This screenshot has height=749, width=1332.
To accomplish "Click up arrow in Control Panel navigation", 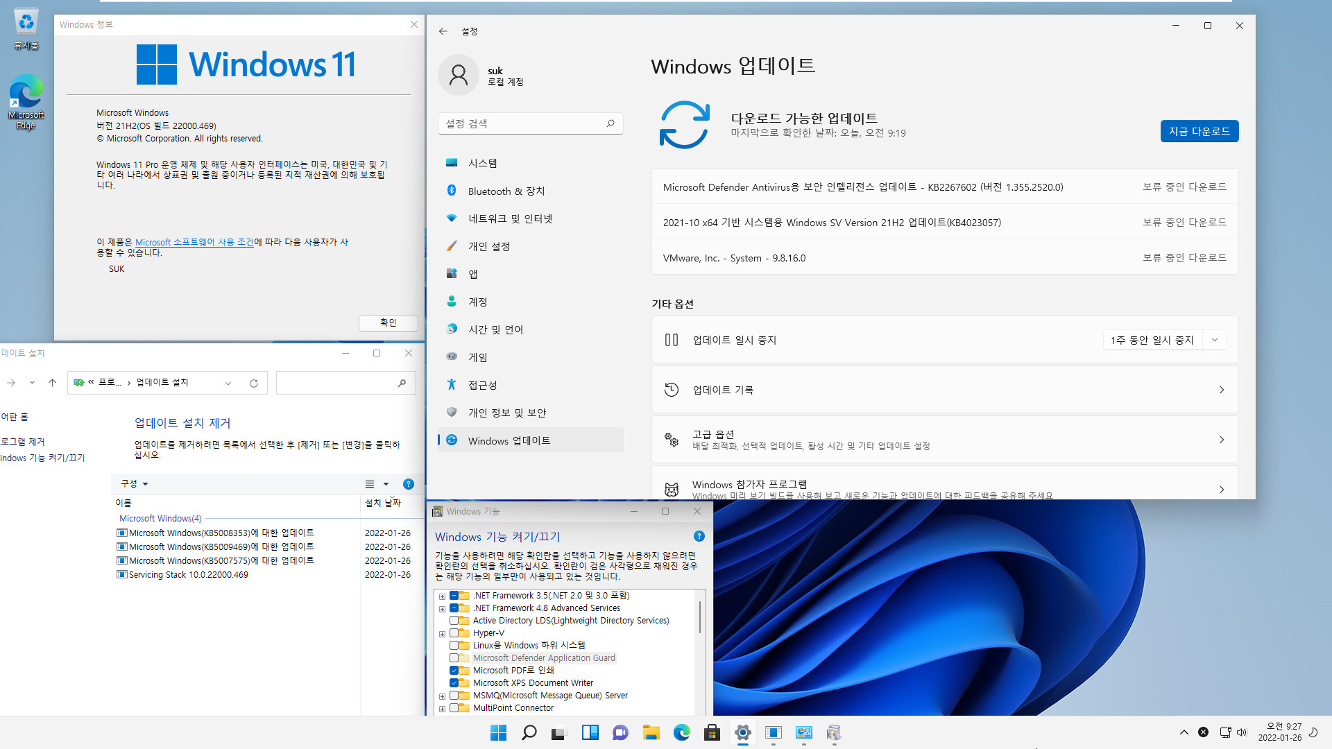I will (x=52, y=383).
